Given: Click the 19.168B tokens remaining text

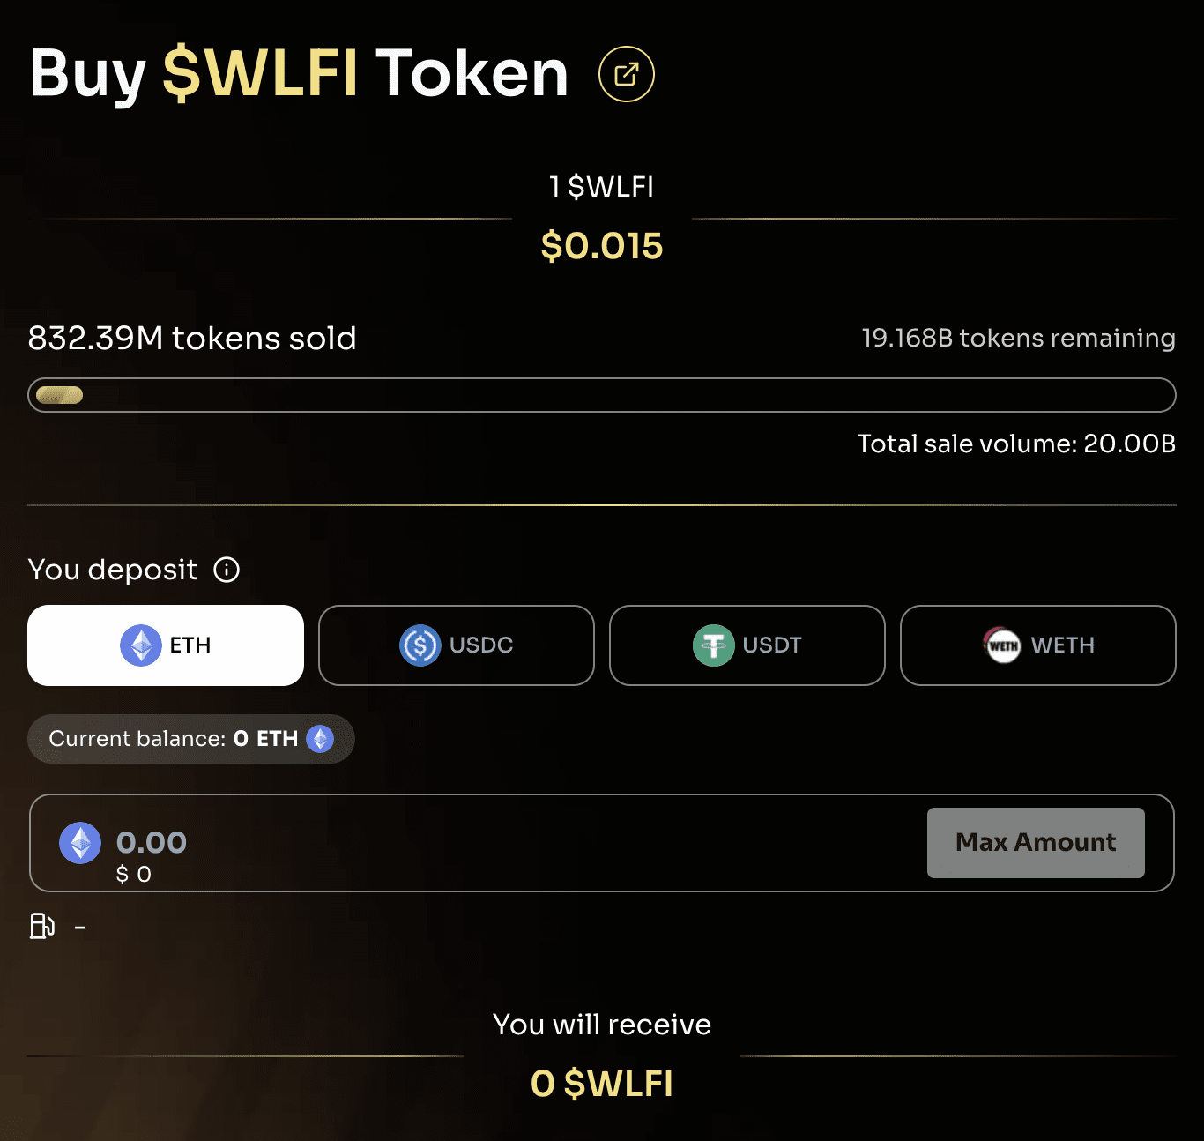Looking at the screenshot, I should pos(1017,338).
